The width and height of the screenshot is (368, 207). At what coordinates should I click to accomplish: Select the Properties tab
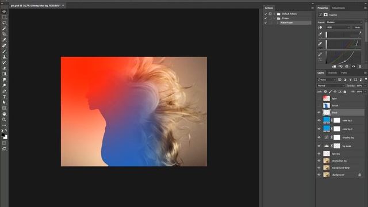[x=323, y=7]
